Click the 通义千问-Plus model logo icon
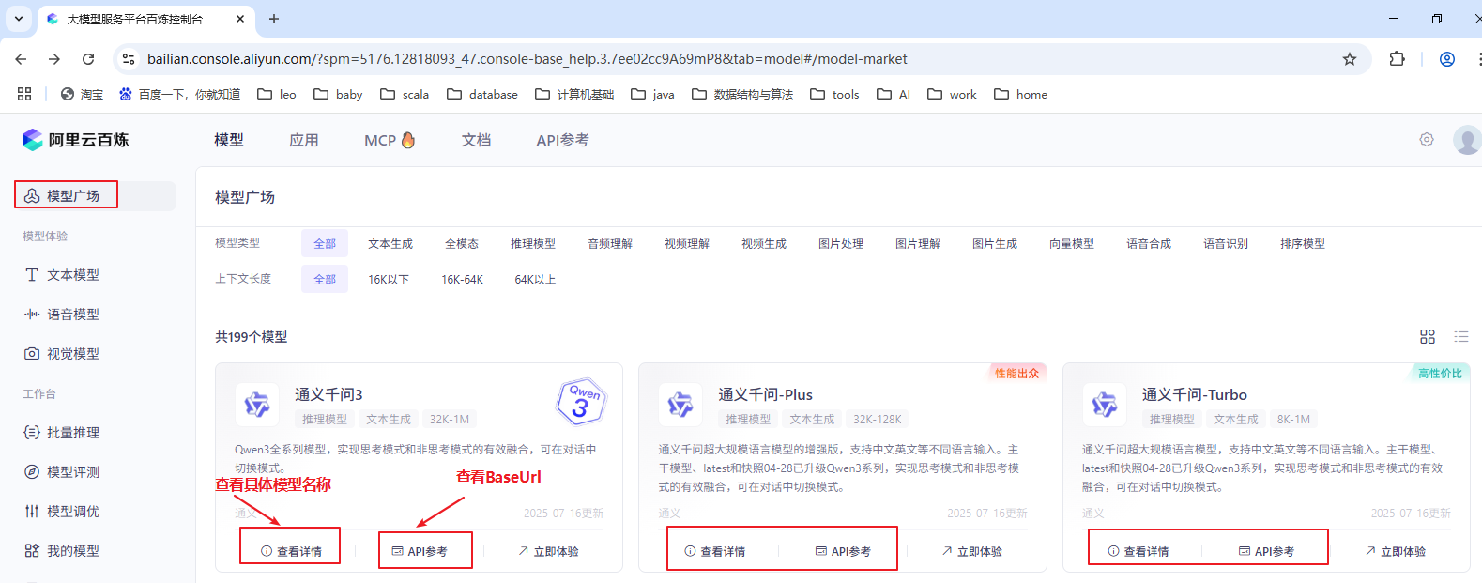Image resolution: width=1482 pixels, height=583 pixels. click(680, 405)
